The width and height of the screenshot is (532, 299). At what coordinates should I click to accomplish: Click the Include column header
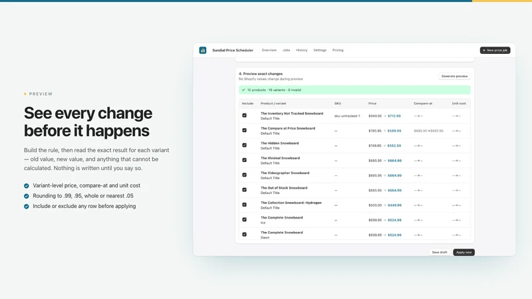coord(247,104)
